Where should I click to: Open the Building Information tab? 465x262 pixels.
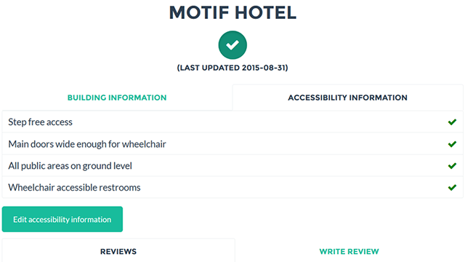tap(117, 98)
